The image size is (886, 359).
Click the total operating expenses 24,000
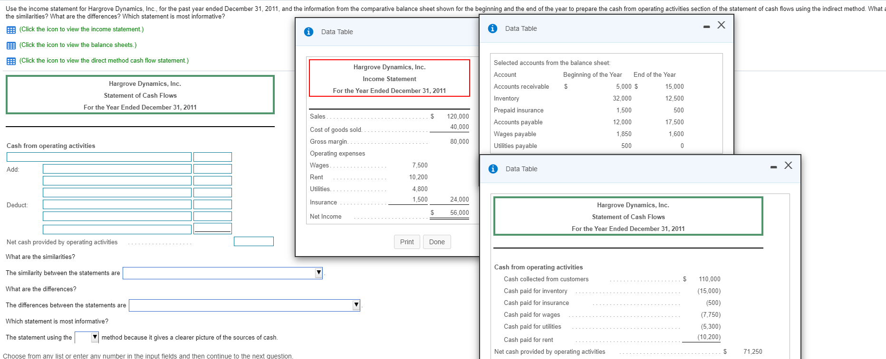click(460, 200)
